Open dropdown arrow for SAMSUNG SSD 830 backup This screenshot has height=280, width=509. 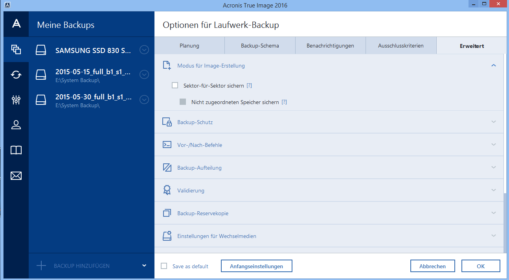coord(144,50)
